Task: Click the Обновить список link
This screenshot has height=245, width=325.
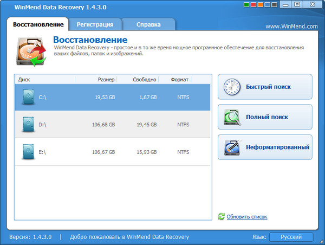Action: point(246,217)
